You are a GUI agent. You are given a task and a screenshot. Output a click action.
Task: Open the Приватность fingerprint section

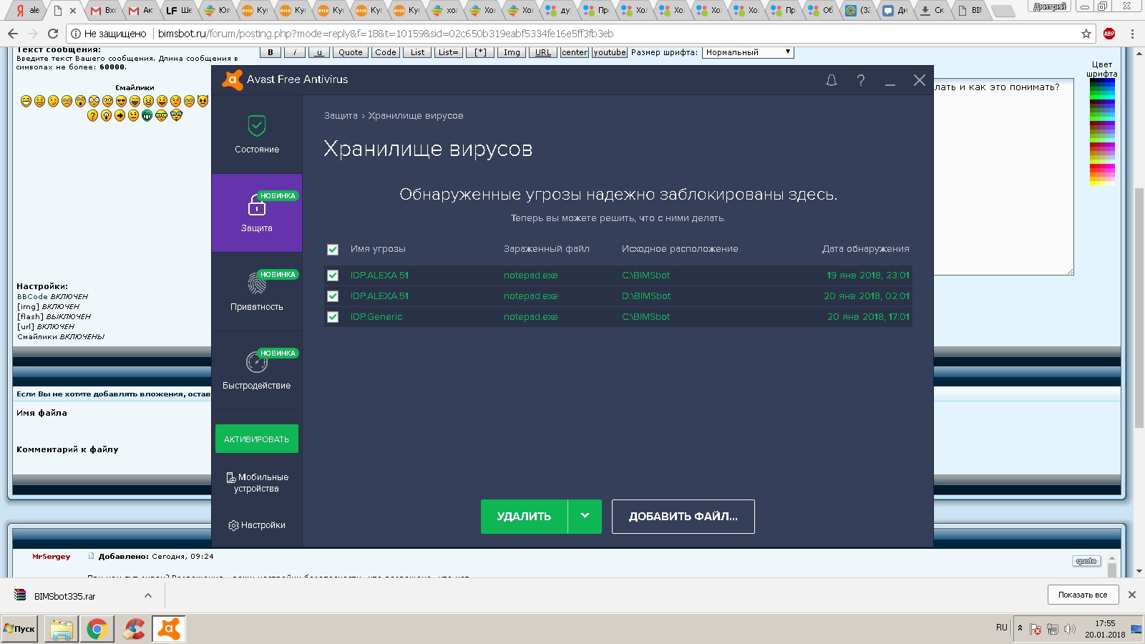pos(257,292)
